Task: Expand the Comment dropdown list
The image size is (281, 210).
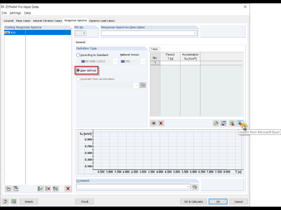Action: (188, 187)
